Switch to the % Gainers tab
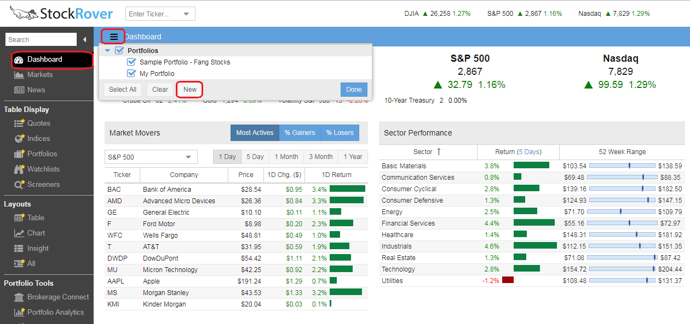Screen dimensions: 690x324 [x=300, y=133]
